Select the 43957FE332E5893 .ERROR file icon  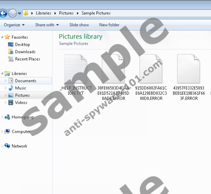pos(188,69)
